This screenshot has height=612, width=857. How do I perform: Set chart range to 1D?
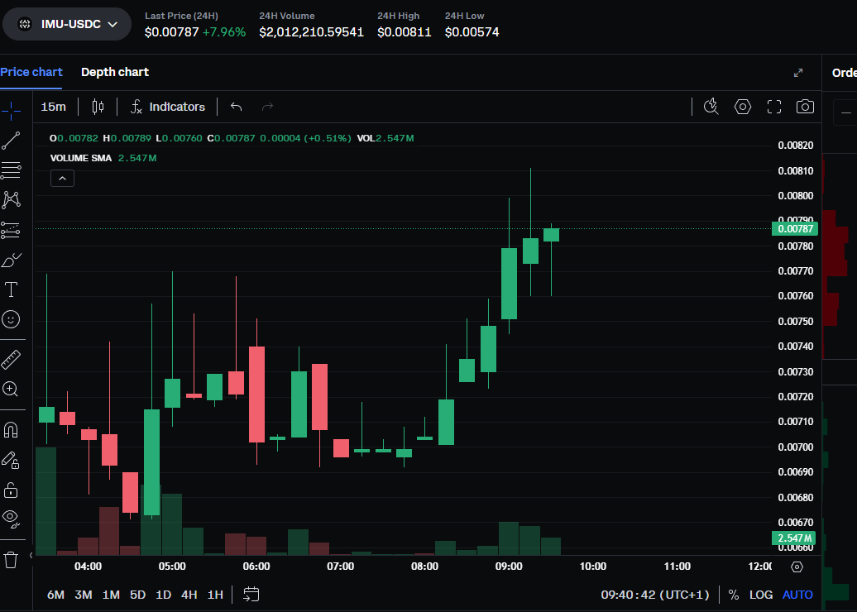pos(164,595)
